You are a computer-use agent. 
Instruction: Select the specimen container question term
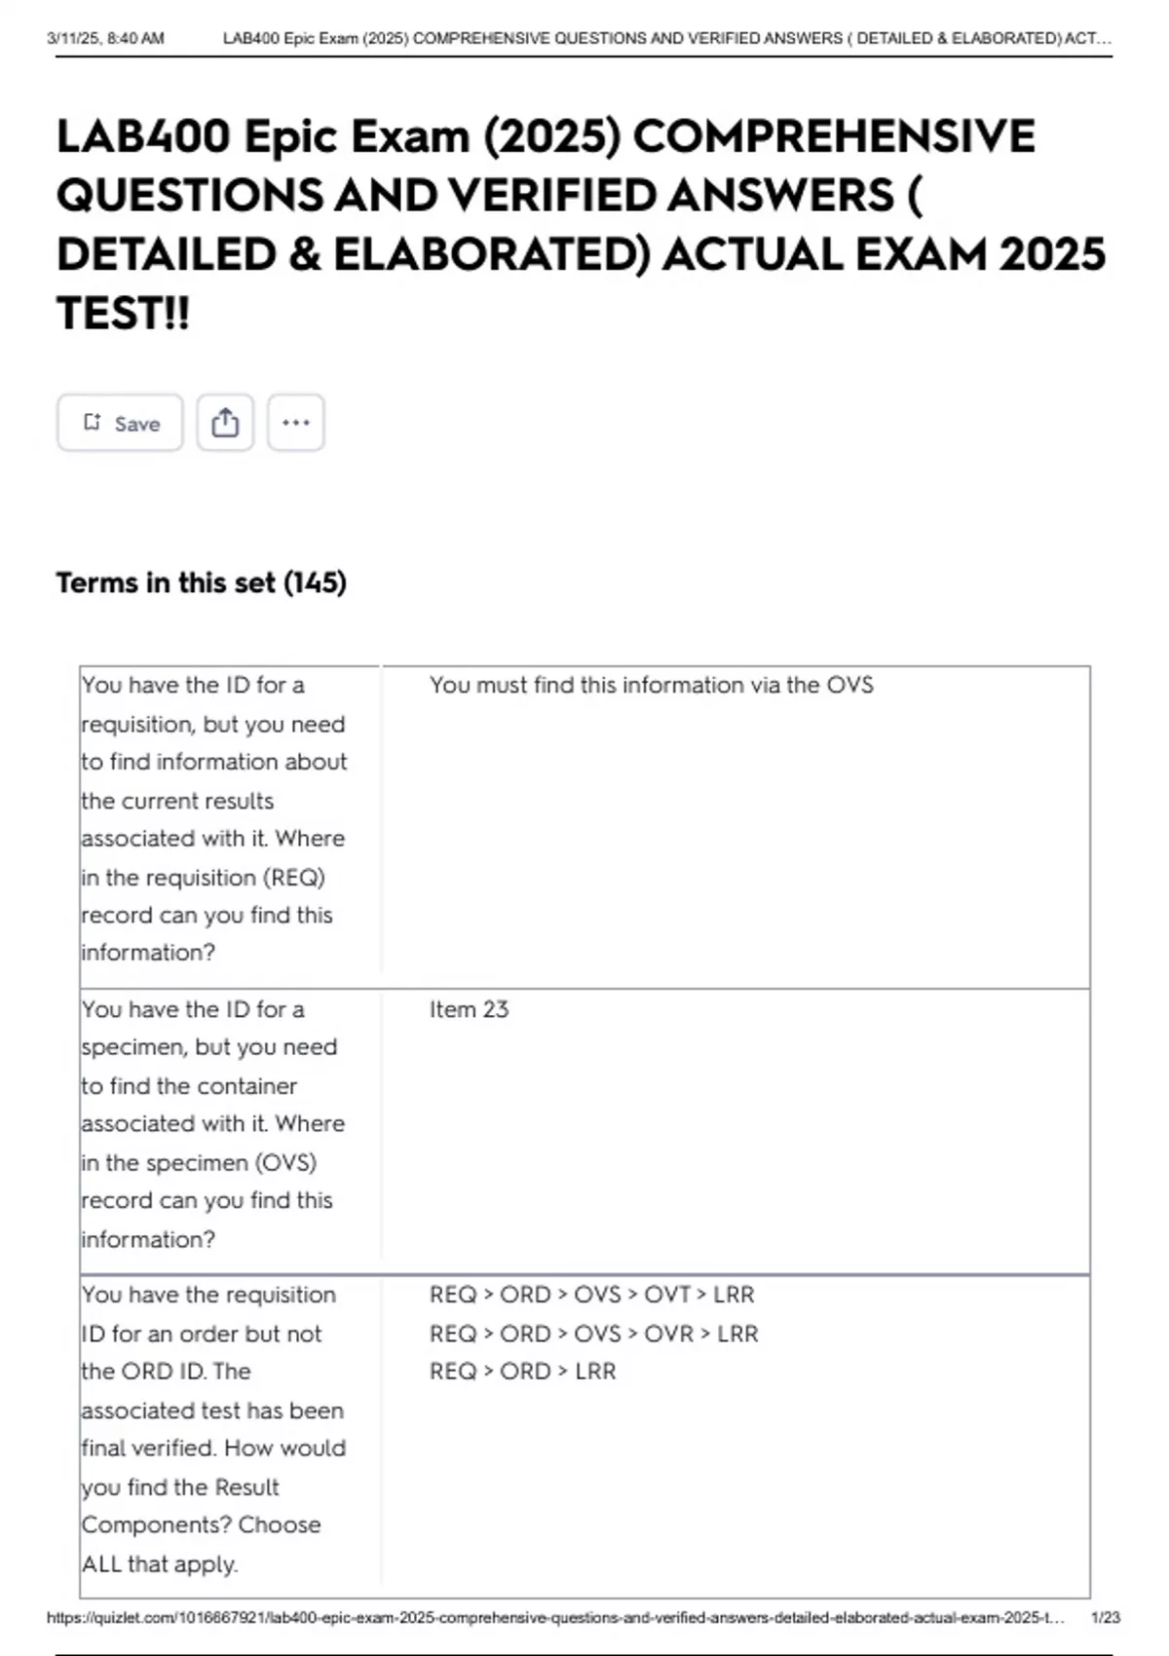click(x=212, y=1123)
